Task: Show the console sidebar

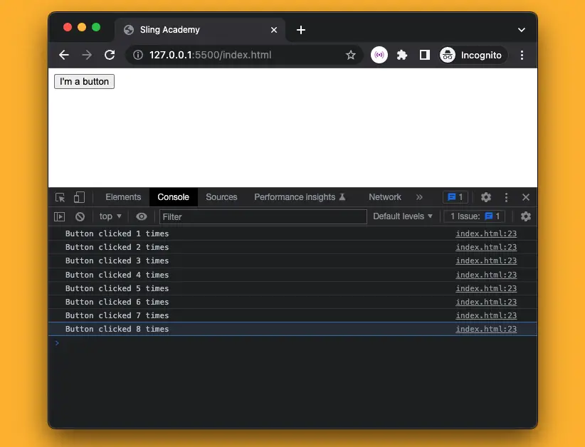Action: [59, 217]
